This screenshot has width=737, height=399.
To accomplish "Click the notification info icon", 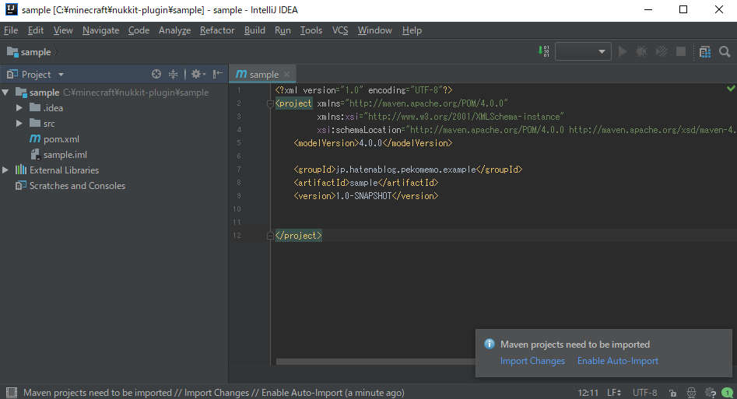I will [x=490, y=344].
